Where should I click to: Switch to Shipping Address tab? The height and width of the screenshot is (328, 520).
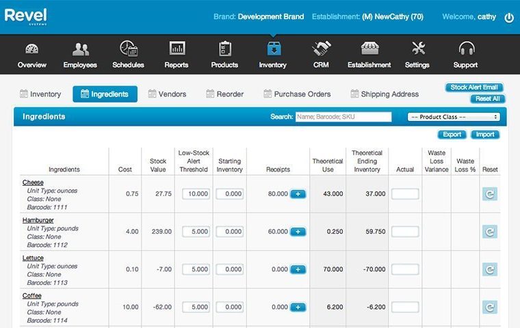(385, 94)
